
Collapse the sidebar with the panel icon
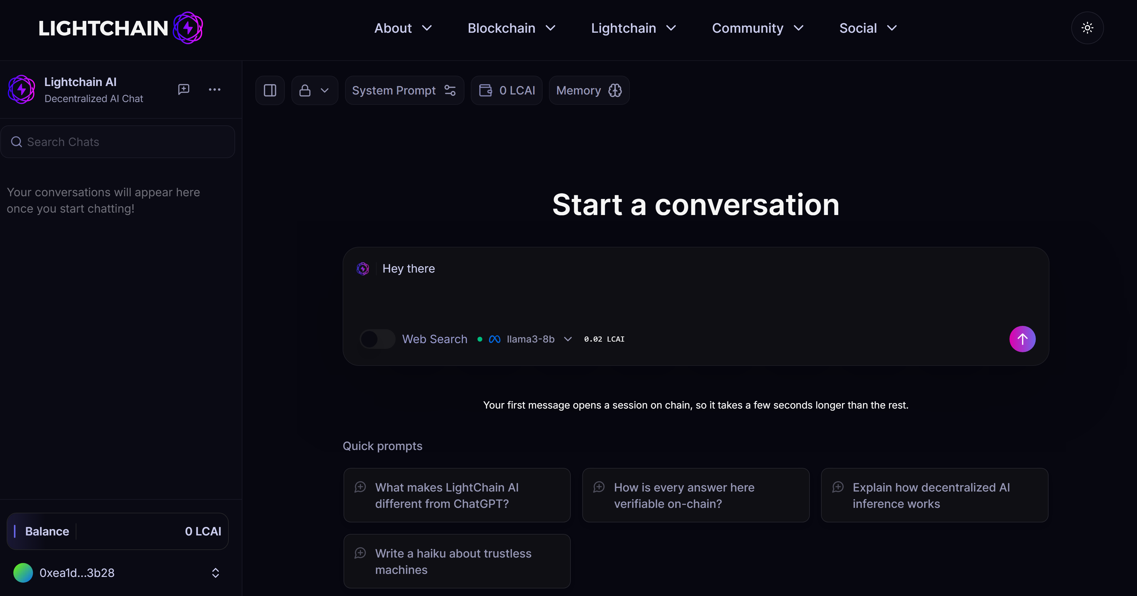(x=270, y=91)
